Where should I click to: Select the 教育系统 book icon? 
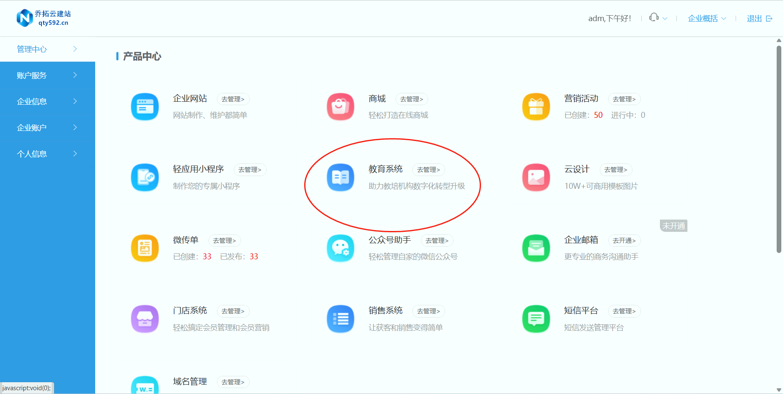(340, 177)
